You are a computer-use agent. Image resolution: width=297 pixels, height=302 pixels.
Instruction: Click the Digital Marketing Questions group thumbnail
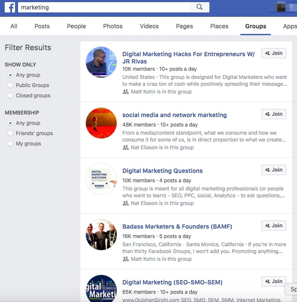click(101, 179)
